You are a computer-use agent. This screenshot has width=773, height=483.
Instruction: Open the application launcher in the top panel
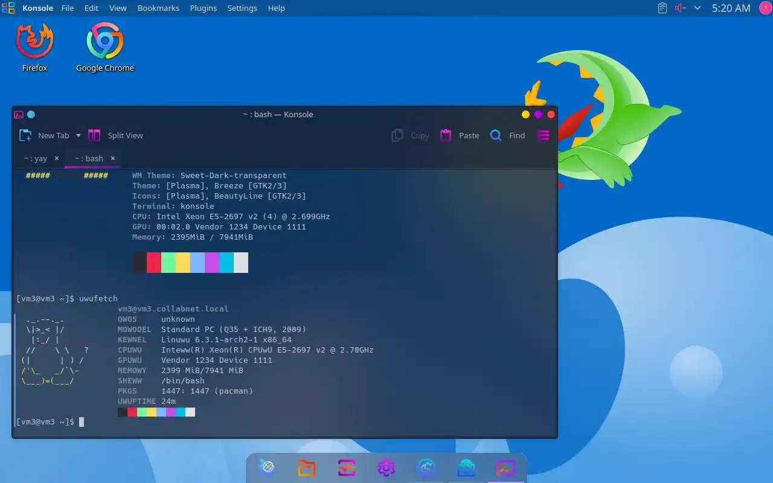[x=8, y=8]
